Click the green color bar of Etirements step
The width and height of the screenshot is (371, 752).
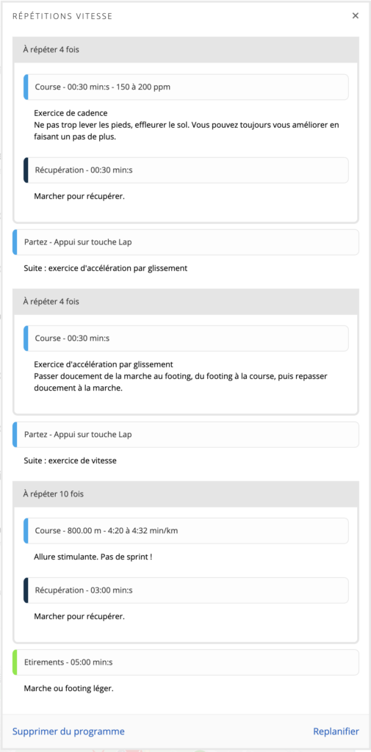[x=15, y=662]
